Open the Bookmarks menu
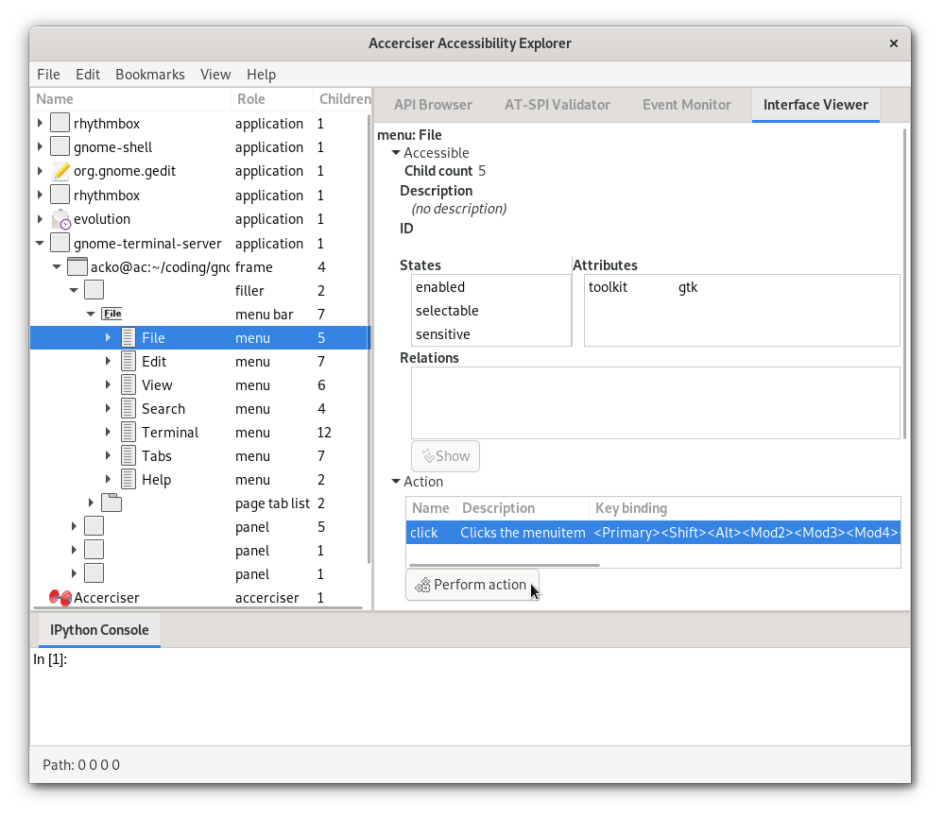944x819 pixels. tap(150, 75)
